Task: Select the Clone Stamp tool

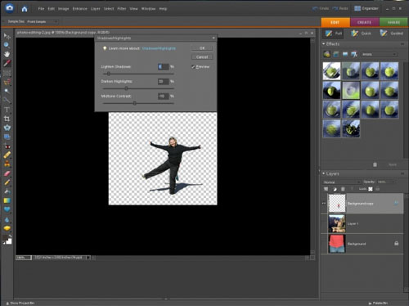Action: [7, 164]
